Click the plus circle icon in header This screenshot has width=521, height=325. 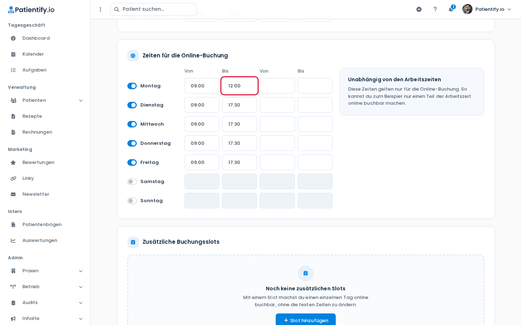pos(419,9)
